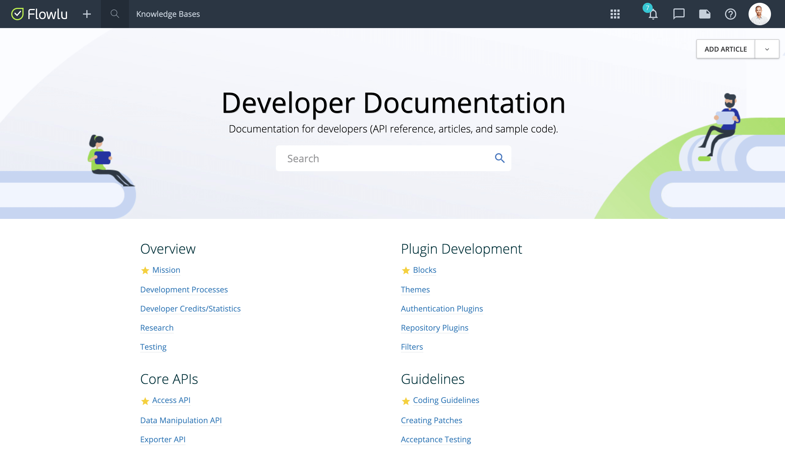Click the user profile avatar
This screenshot has width=785, height=449.
pyautogui.click(x=759, y=14)
